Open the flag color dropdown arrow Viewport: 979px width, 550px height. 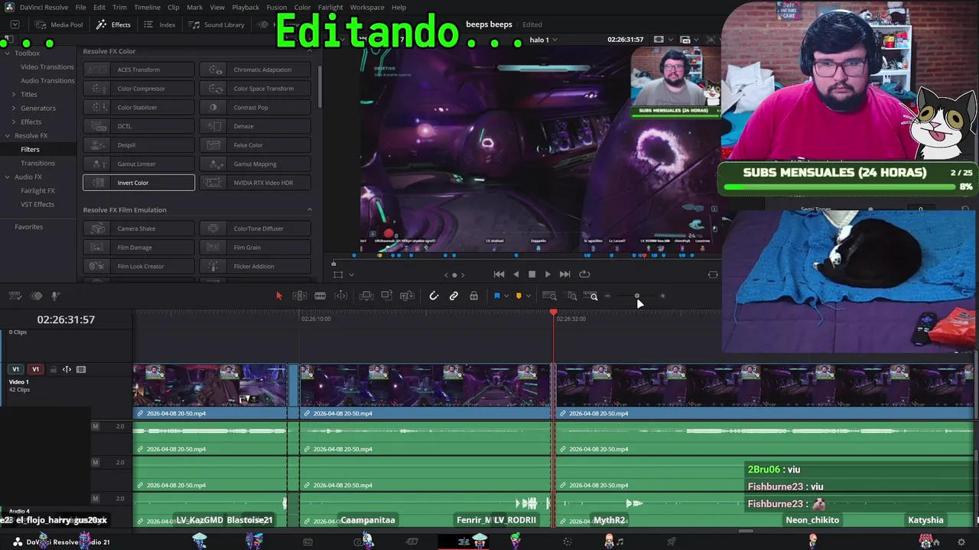click(x=506, y=296)
